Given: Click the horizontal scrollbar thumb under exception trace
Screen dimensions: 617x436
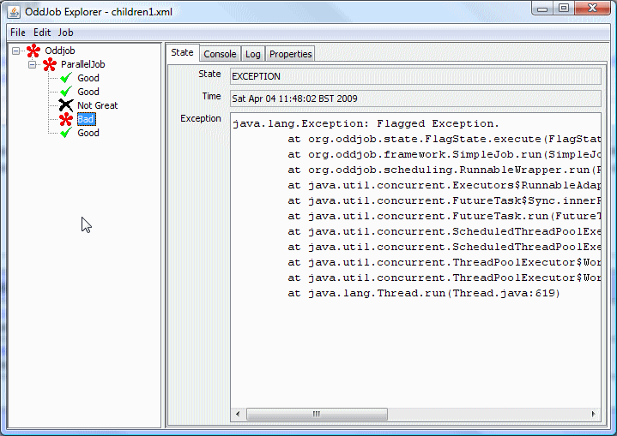Looking at the screenshot, I should tap(317, 414).
